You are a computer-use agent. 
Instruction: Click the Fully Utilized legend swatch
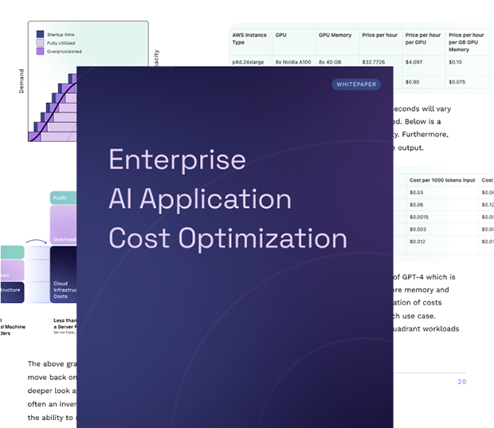coord(40,42)
